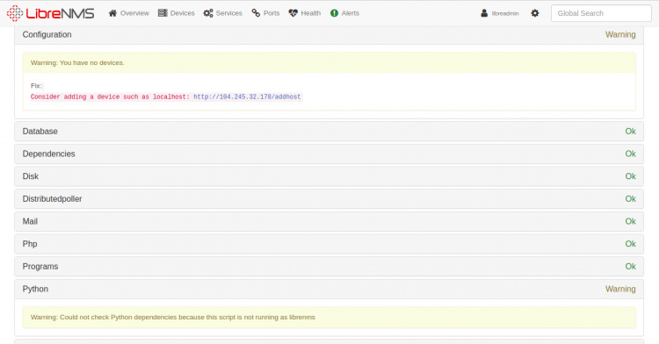Expand the Mail validation section
The height and width of the screenshot is (344, 659).
tap(329, 221)
